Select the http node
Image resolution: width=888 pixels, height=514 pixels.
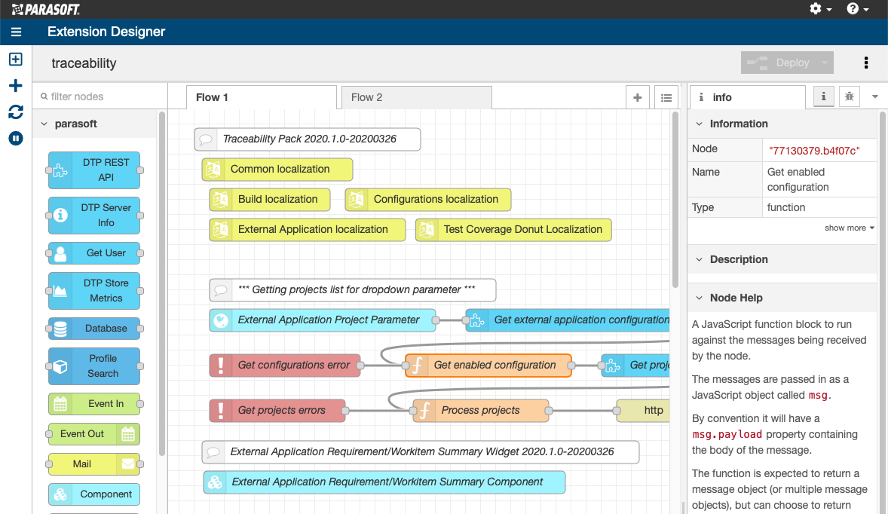pos(643,411)
